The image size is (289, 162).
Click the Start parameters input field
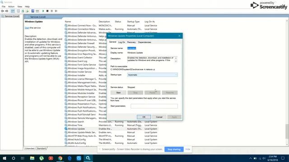click(x=154, y=106)
